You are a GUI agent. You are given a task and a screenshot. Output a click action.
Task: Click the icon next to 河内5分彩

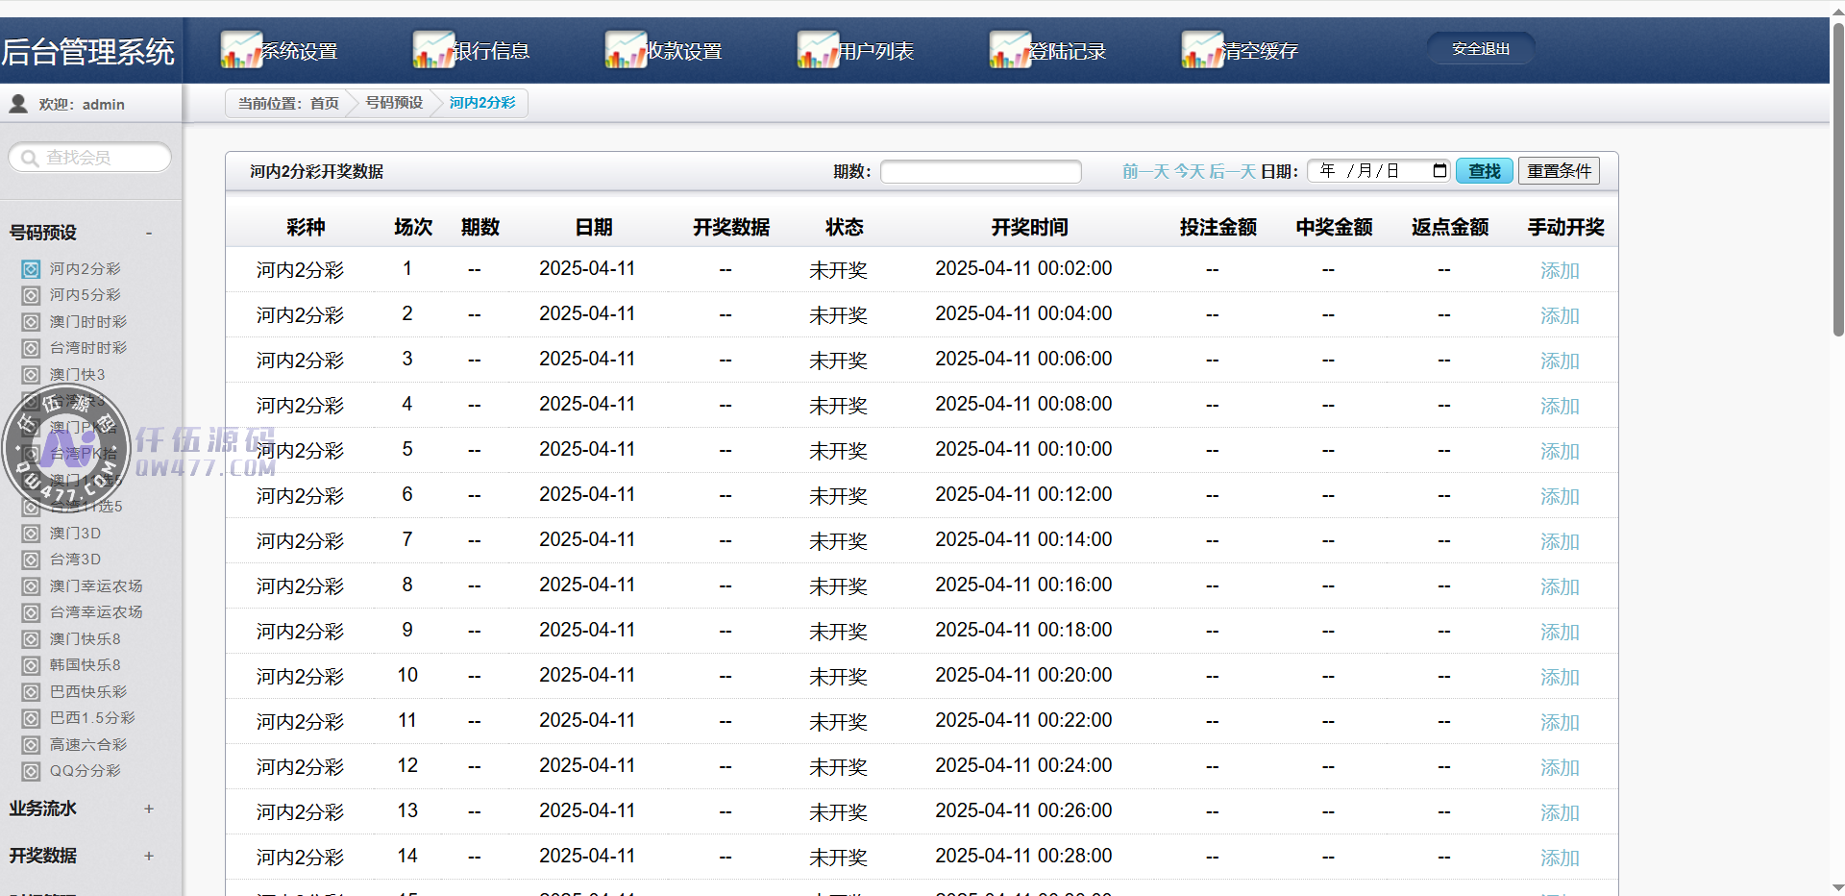coord(31,296)
